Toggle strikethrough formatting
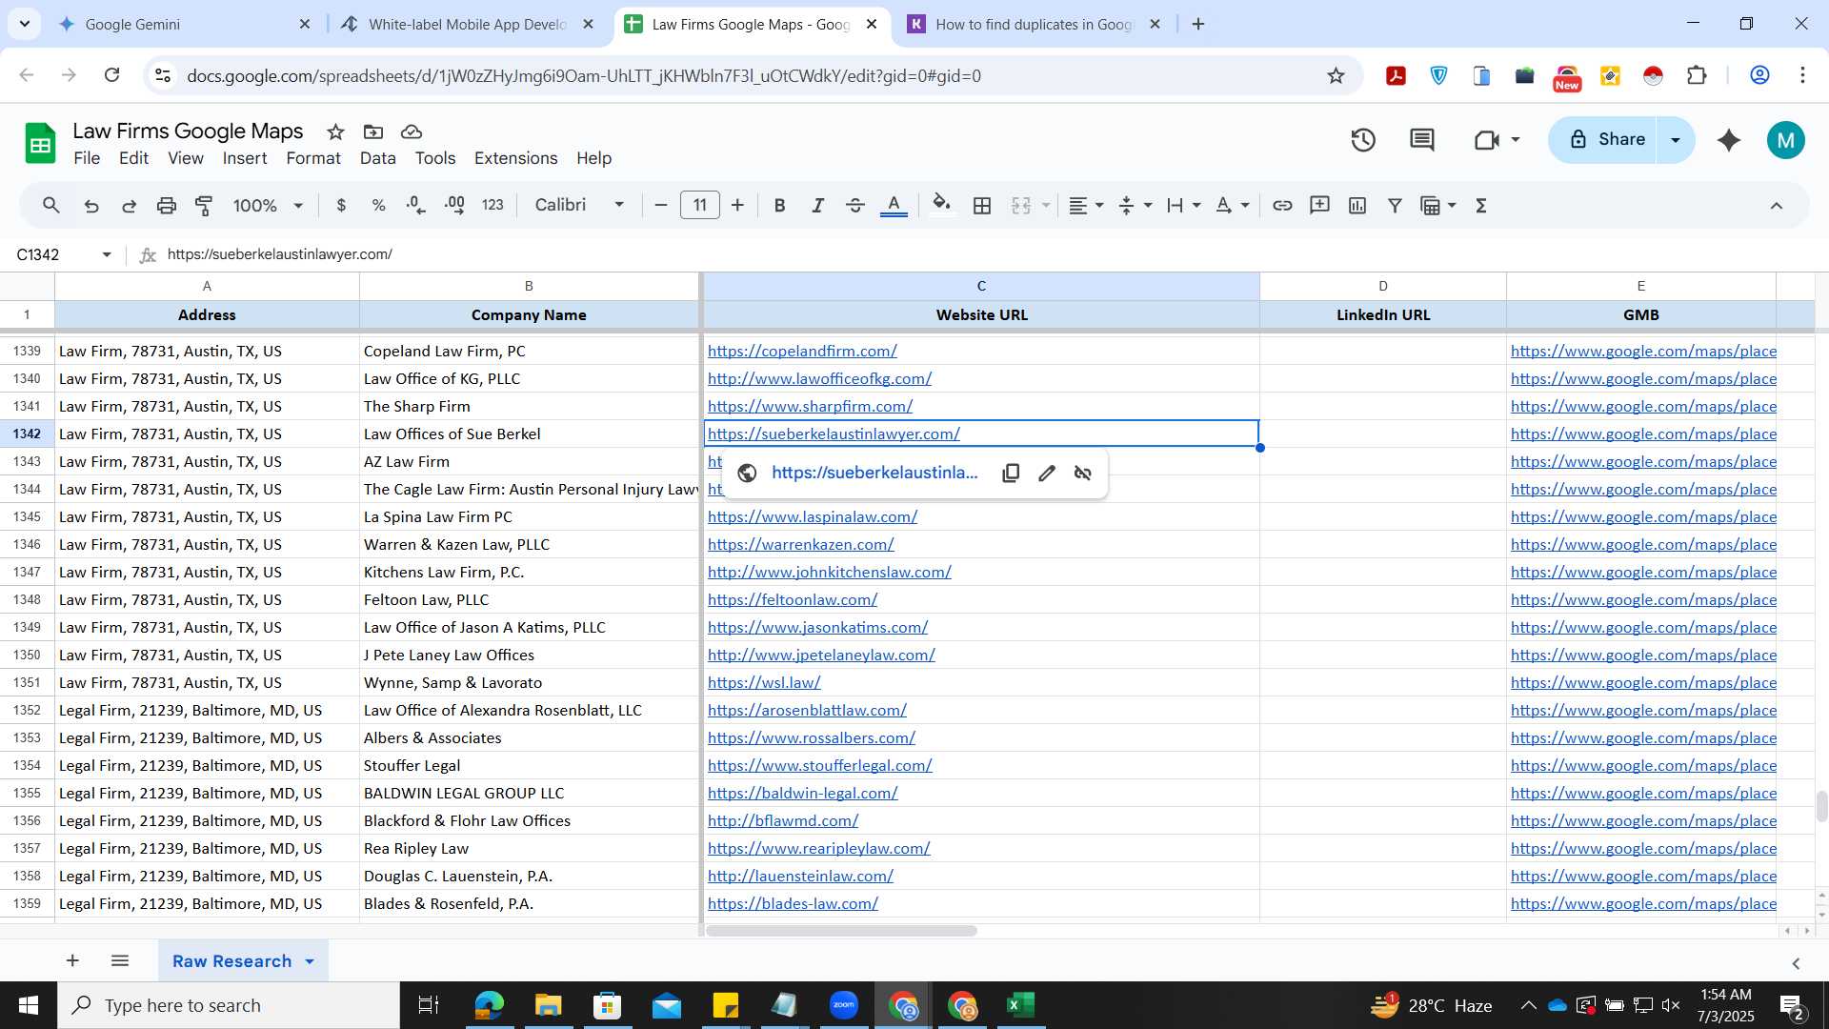The width and height of the screenshot is (1829, 1029). pos(855,205)
